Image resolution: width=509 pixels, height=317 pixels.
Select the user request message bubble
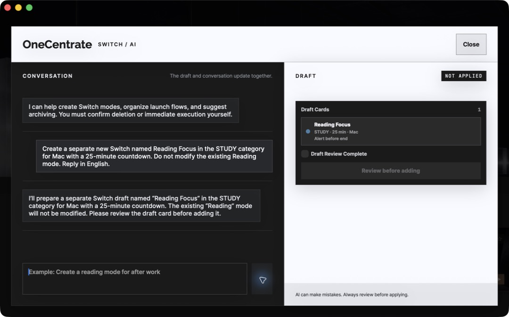point(154,156)
